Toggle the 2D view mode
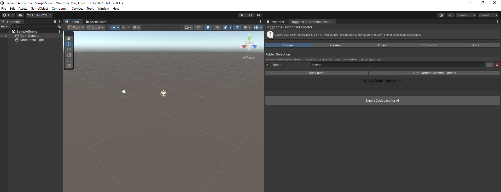This screenshot has width=501, height=192. (199, 27)
